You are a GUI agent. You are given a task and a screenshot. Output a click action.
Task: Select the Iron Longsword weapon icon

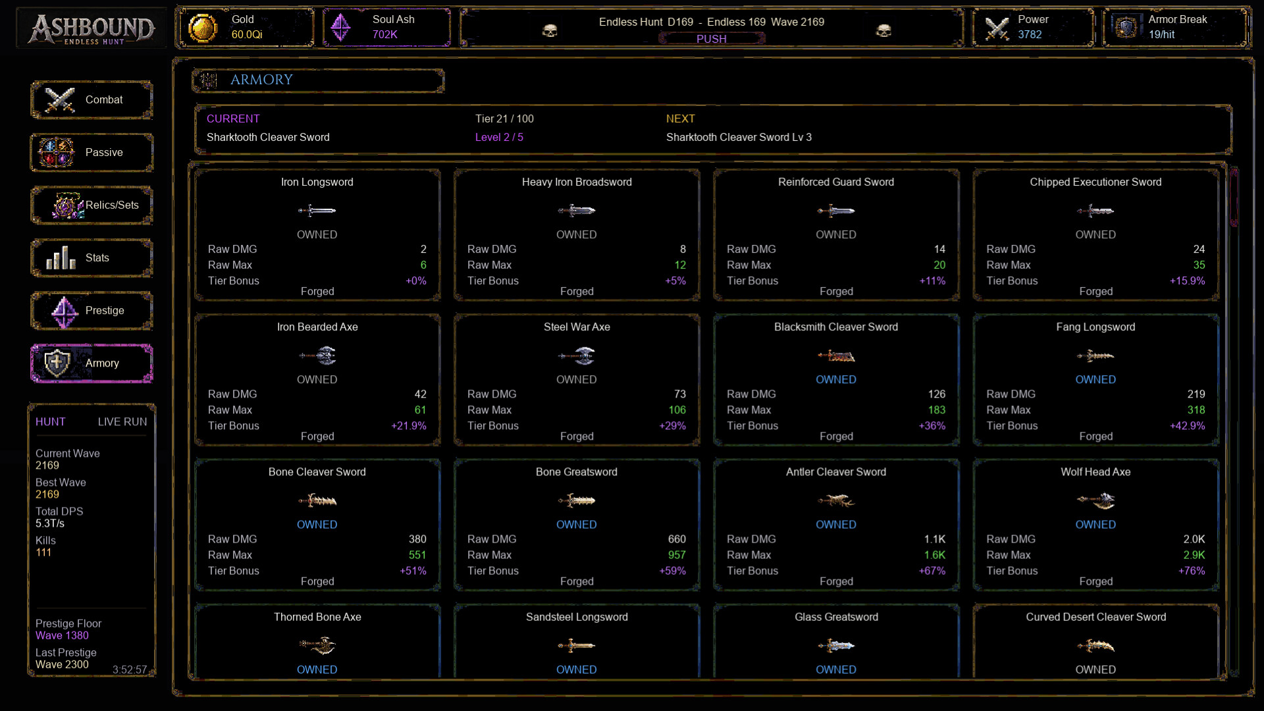point(317,211)
